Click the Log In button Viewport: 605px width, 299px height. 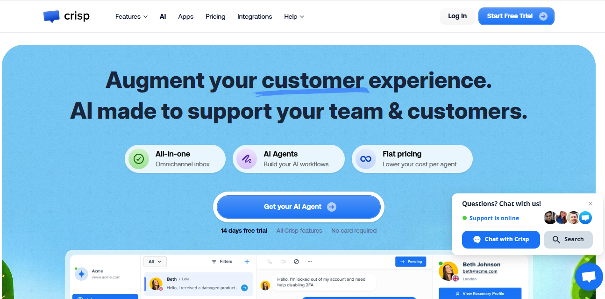point(457,16)
